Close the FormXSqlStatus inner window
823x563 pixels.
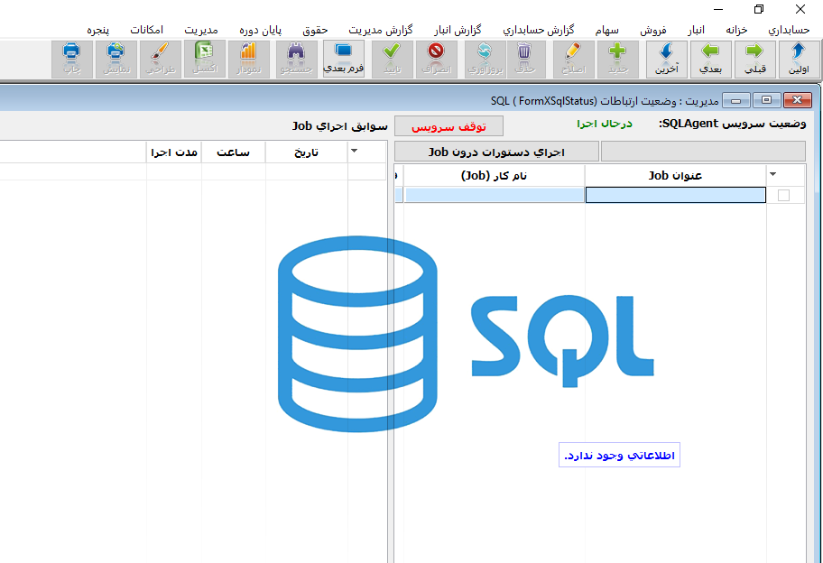click(798, 100)
